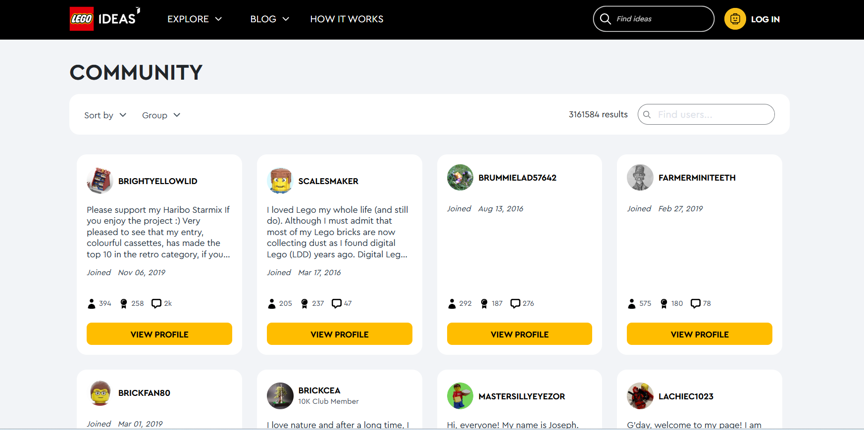Click FARMERMINITEETH's comments bubble icon
This screenshot has width=864, height=430.
click(x=696, y=303)
